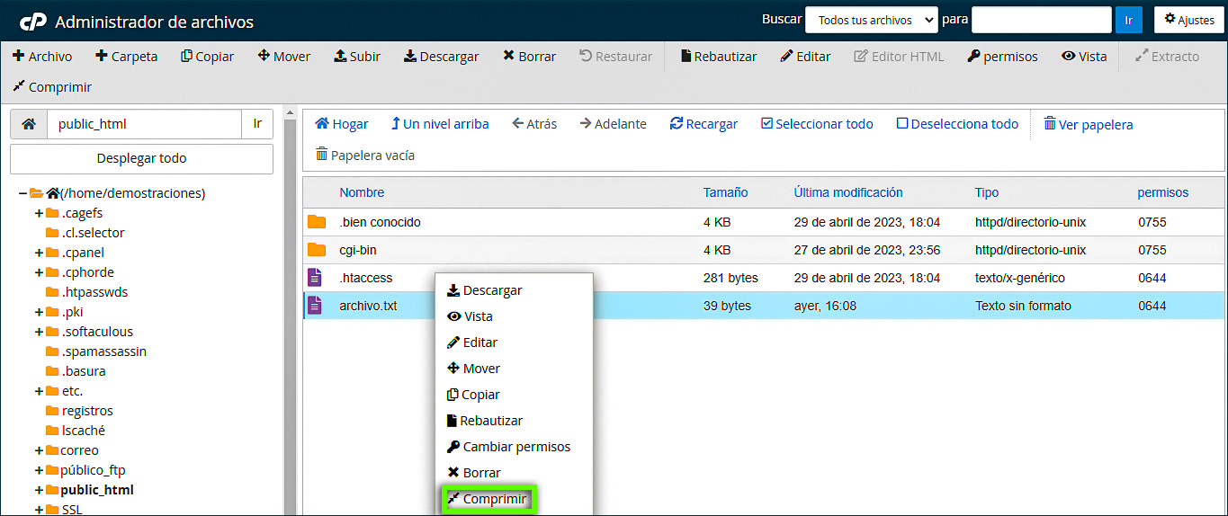Screen dimensions: 1228x516
Task: Click the Desplegar todo button
Action: coord(141,158)
